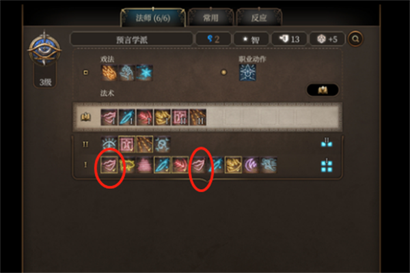Select the purple crescent moon spell icon
The image size is (410, 273).
[x=251, y=165]
